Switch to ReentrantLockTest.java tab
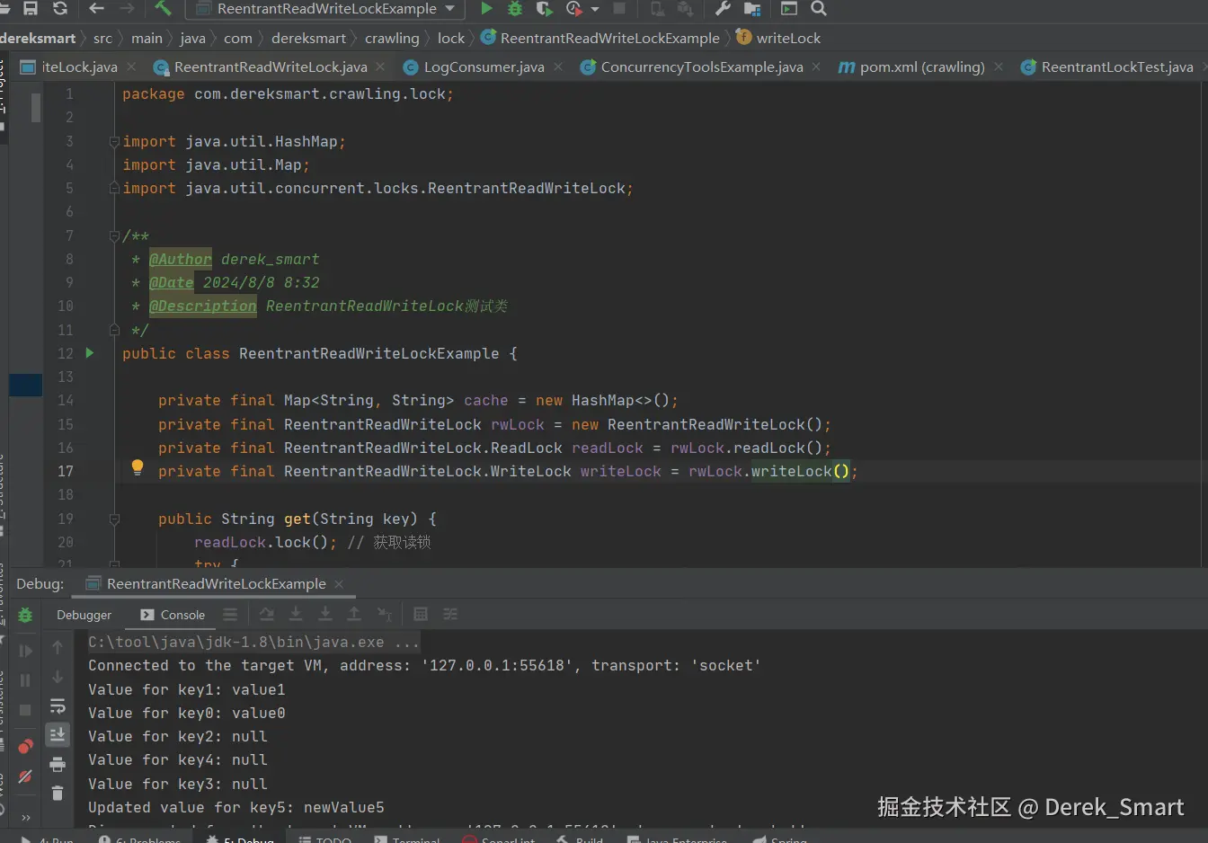 [1117, 67]
